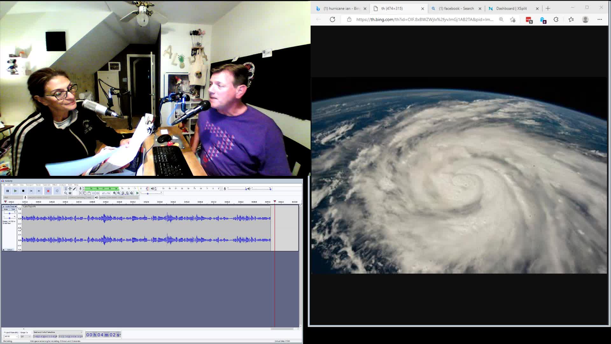The height and width of the screenshot is (344, 611).
Task: Open Start and End of Selection dropdown
Action: pyautogui.click(x=58, y=332)
